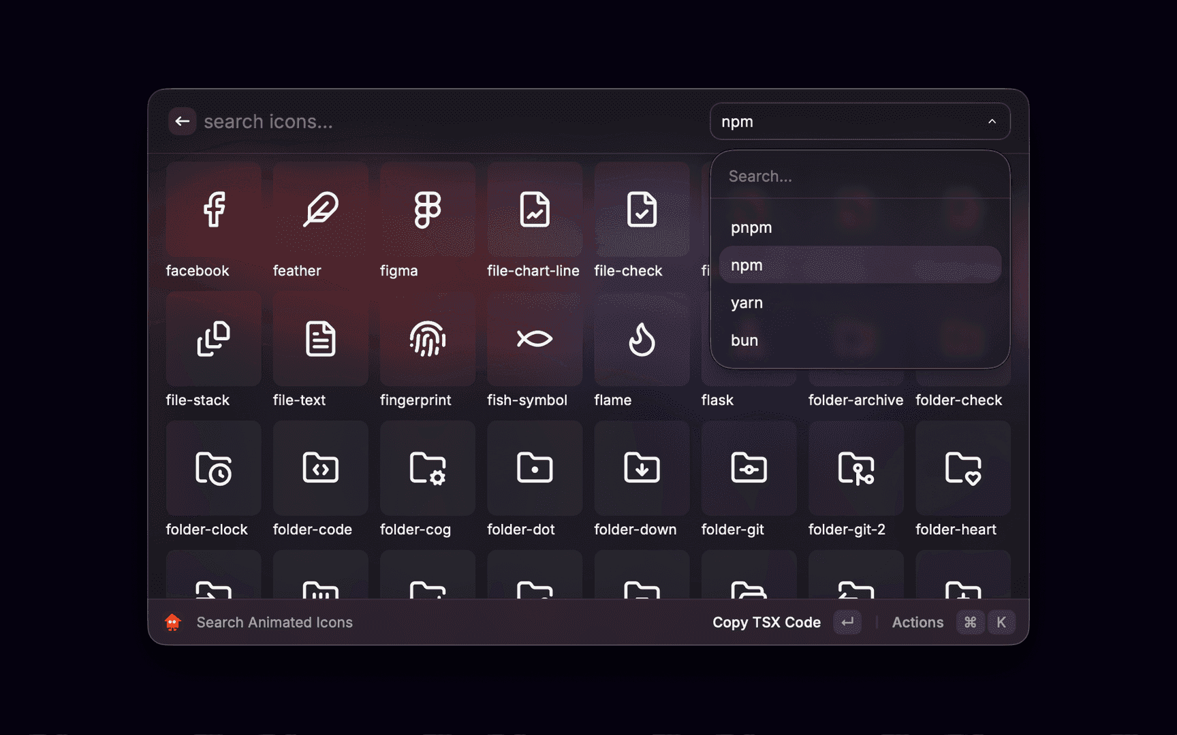Screen dimensions: 1177x735
Task: Choose npm from the dropdown list
Action: pyautogui.click(x=860, y=265)
